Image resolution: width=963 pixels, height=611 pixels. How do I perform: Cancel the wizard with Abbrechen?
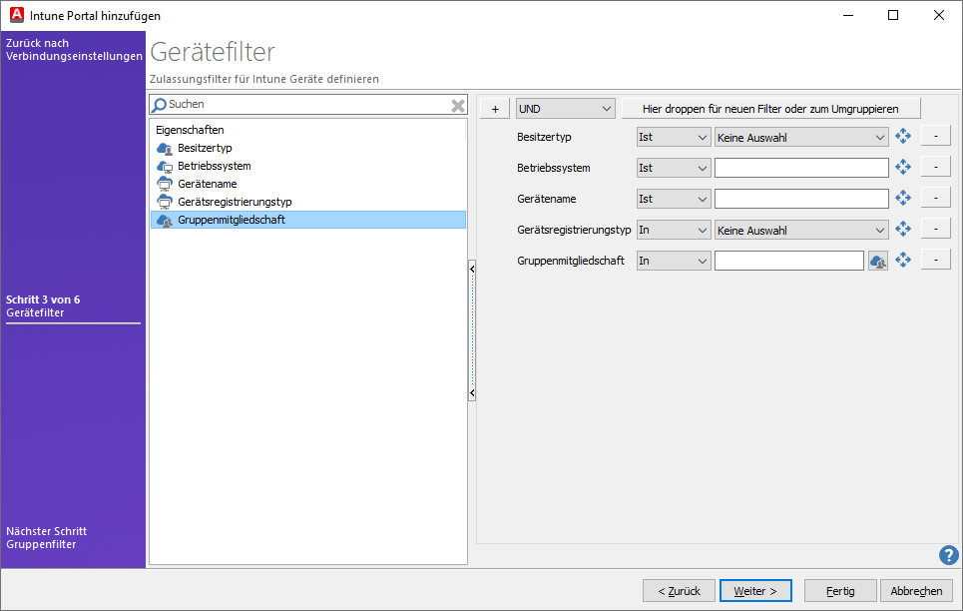click(x=916, y=591)
